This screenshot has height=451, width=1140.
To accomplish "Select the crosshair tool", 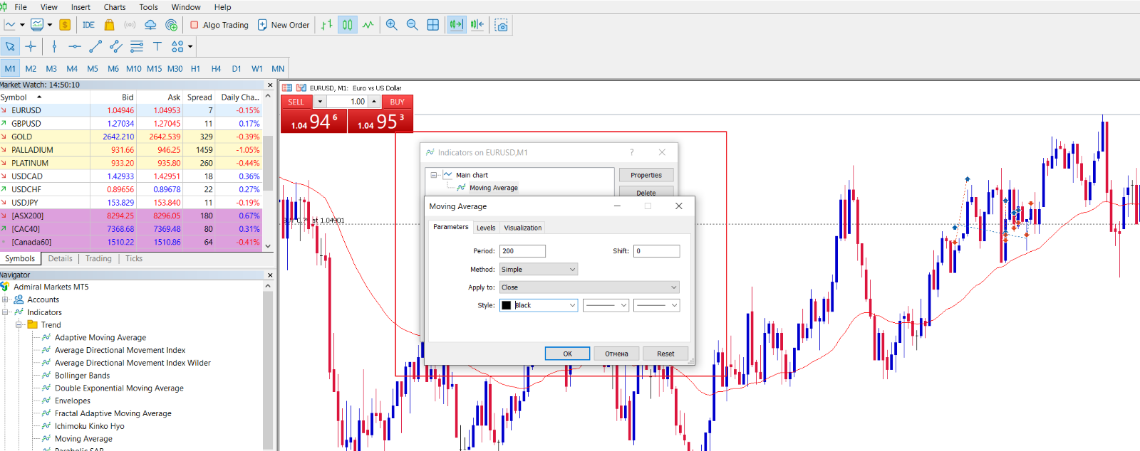I will click(31, 46).
